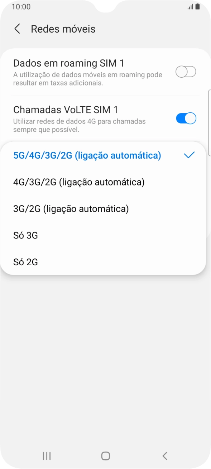The height and width of the screenshot is (469, 211).
Task: Choose Só 3G from the network list
Action: 26,235
